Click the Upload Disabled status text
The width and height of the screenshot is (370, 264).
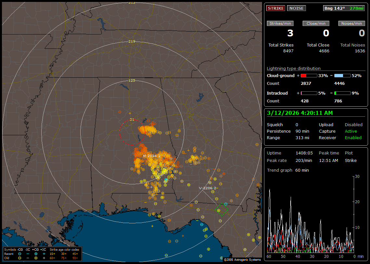coord(353,125)
